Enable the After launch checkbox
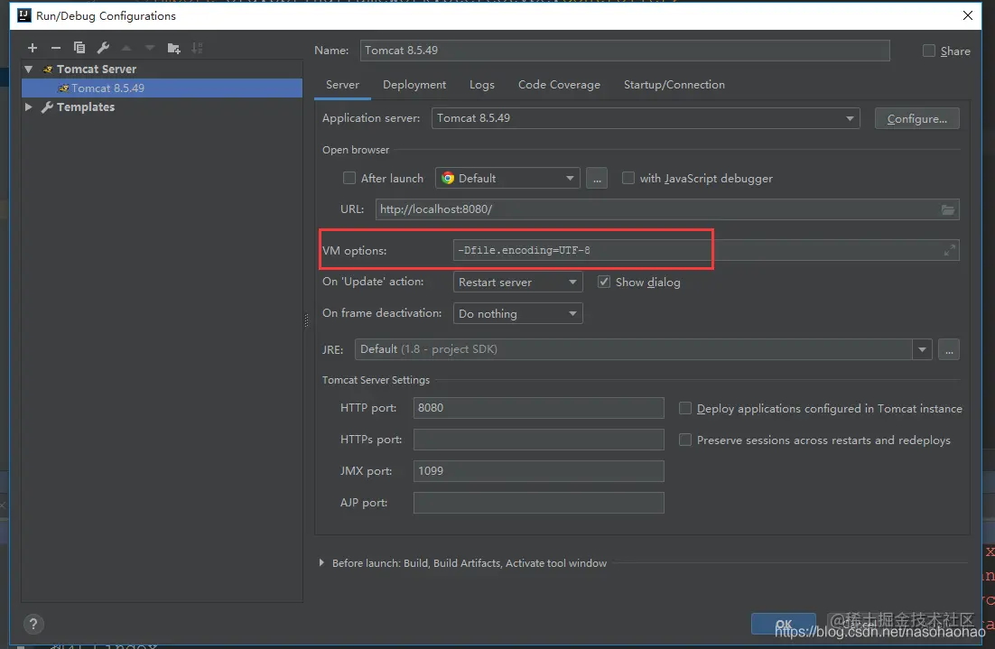995x649 pixels. pos(349,178)
